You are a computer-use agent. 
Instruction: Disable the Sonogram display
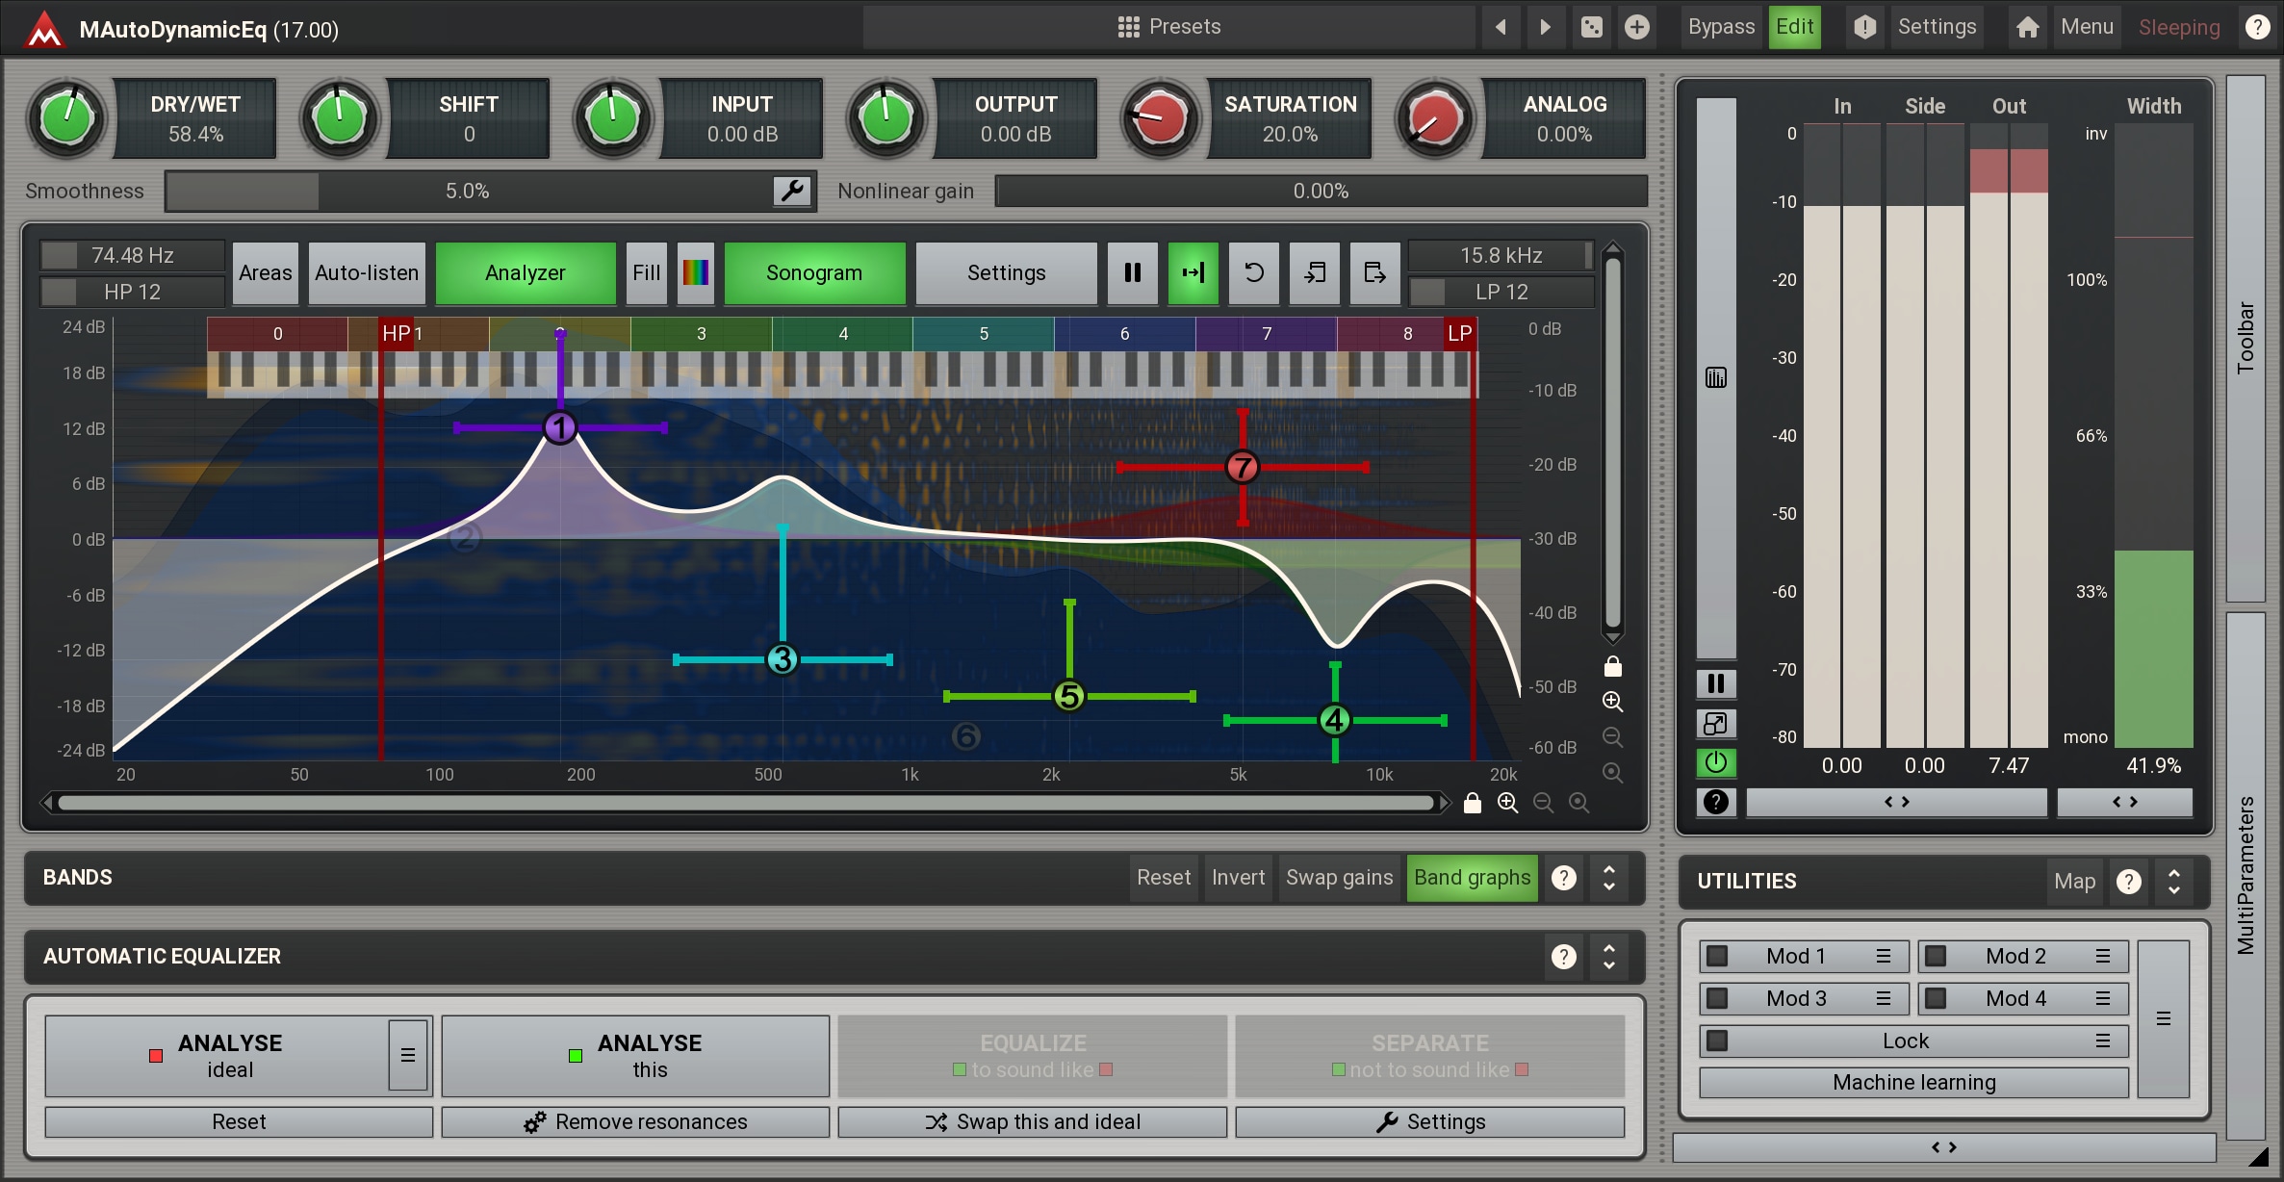point(813,273)
